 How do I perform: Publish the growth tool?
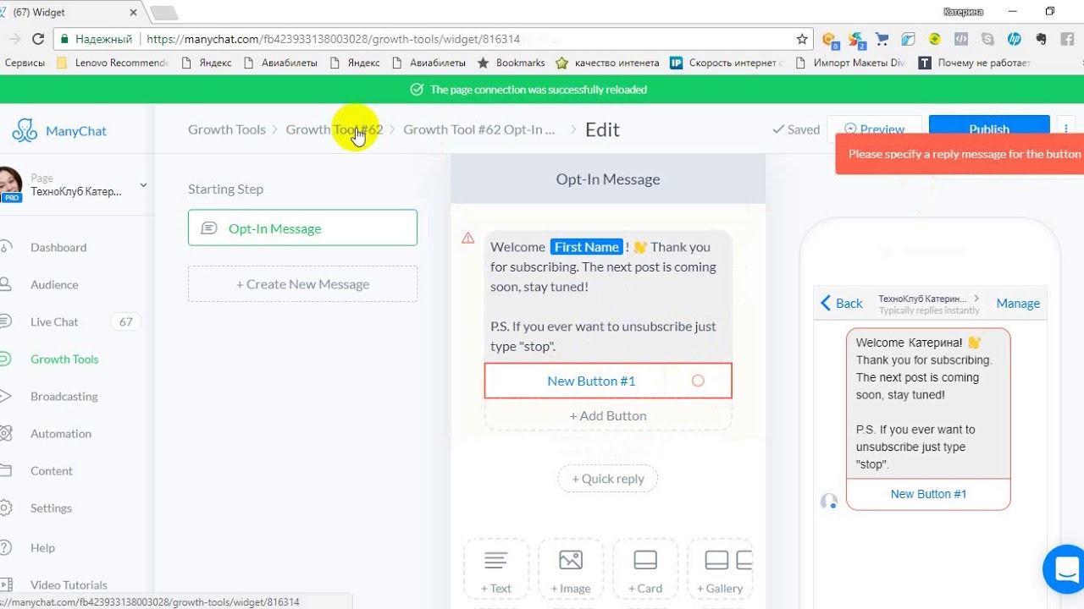[989, 129]
